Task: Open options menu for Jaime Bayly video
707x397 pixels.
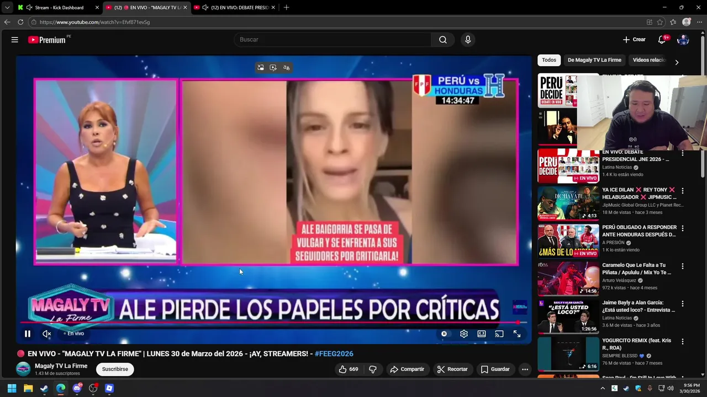Action: tap(683, 304)
